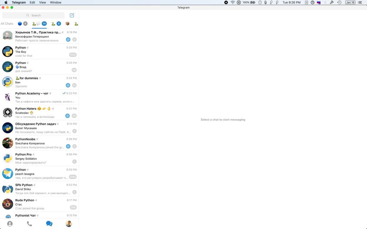Switch to the package box folder tab
The height and width of the screenshot is (229, 367).
click(68, 24)
